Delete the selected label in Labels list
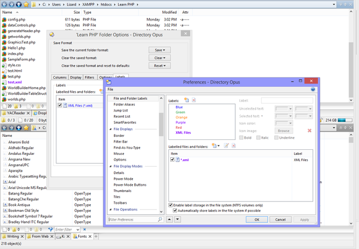 194,100
